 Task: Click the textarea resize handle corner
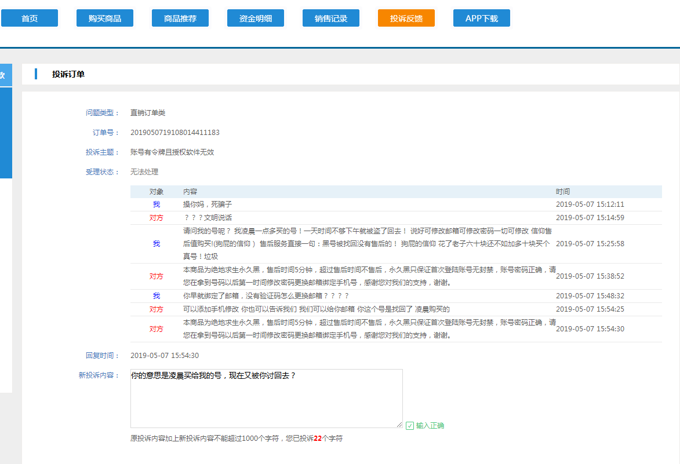[399, 425]
